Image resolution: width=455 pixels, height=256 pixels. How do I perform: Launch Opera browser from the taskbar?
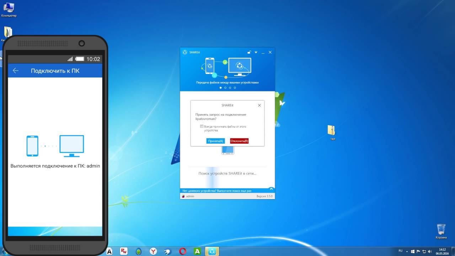pos(183,251)
